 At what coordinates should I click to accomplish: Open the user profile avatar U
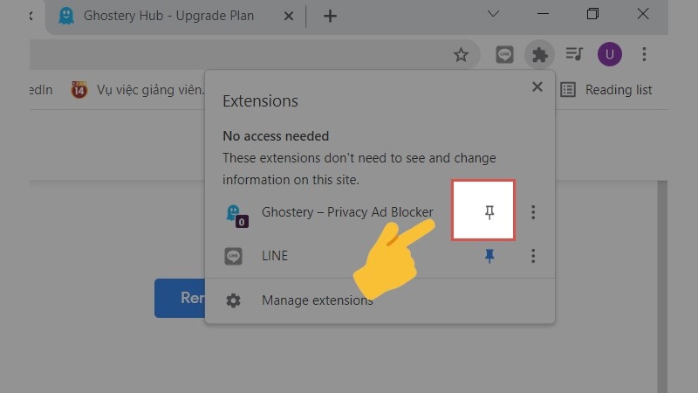click(x=609, y=54)
